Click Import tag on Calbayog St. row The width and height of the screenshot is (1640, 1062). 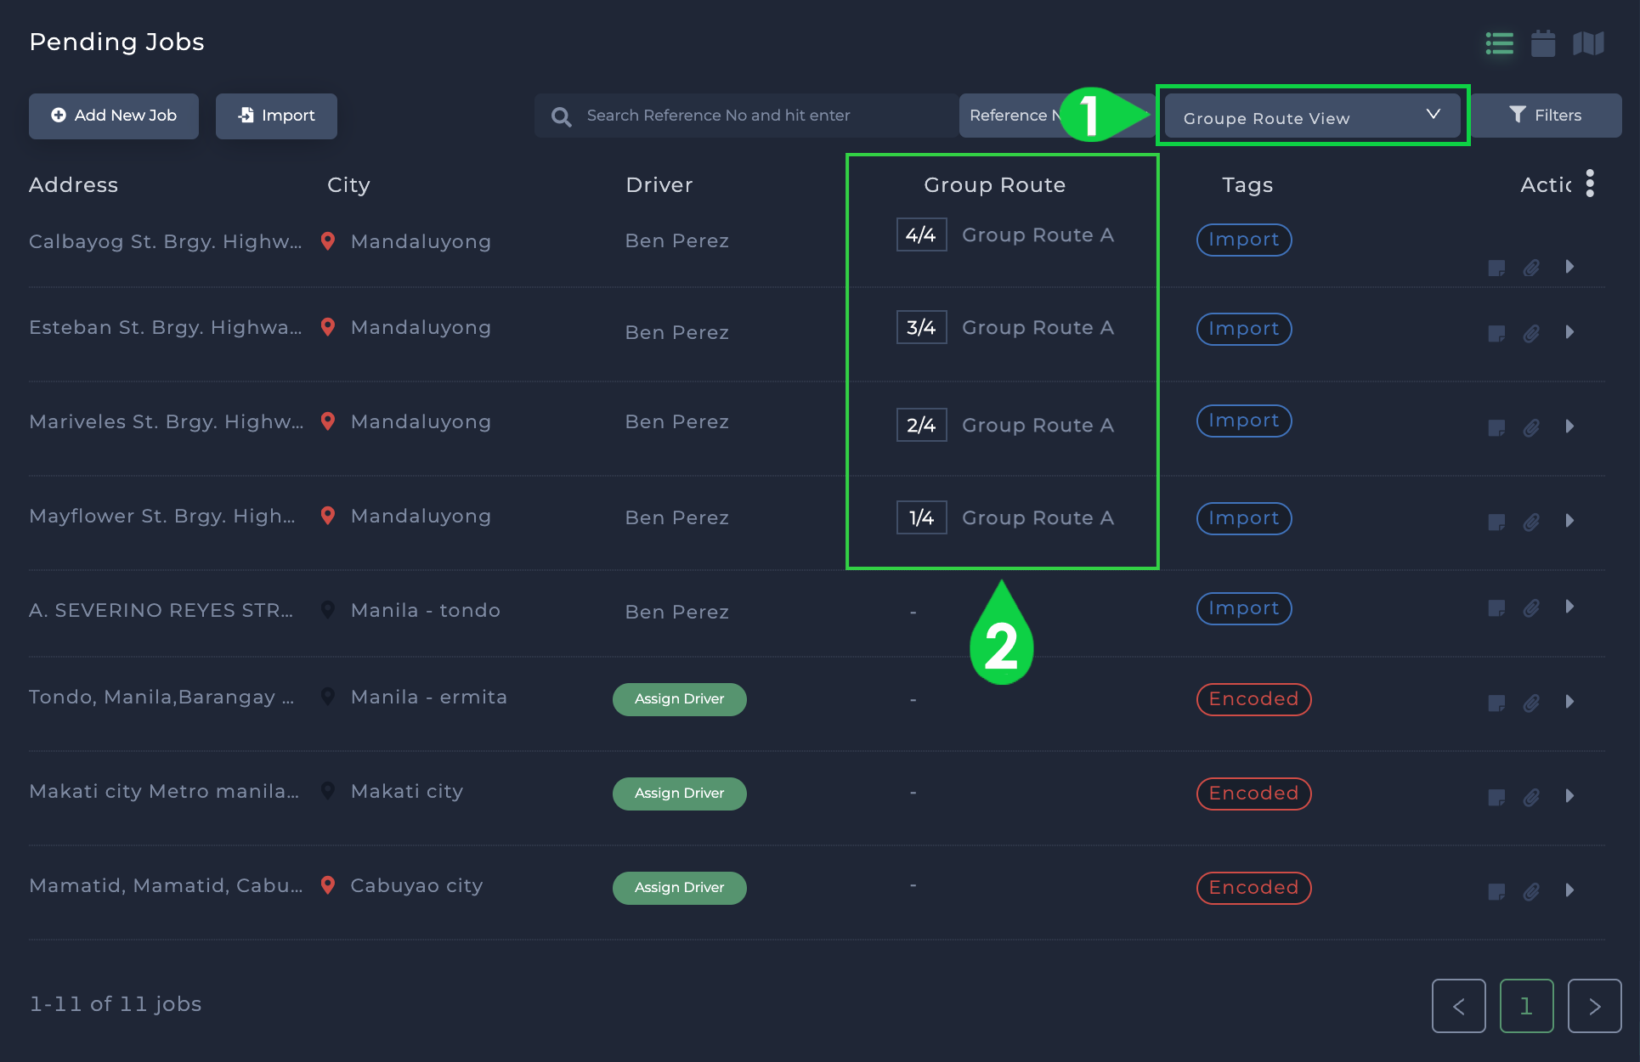1244,240
